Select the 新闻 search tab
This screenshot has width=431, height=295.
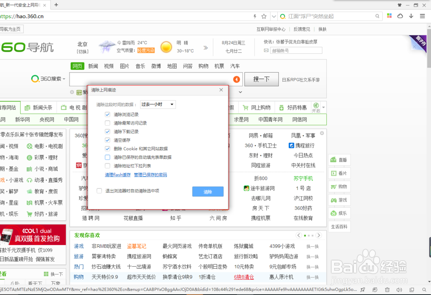[93, 66]
